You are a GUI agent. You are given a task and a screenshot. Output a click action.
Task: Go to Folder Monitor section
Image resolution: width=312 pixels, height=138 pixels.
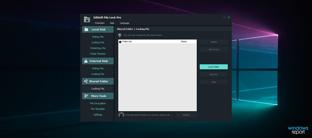(98, 54)
